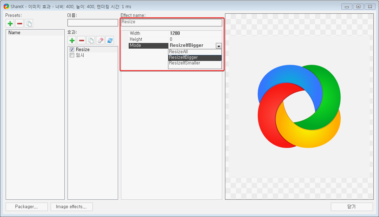Viewport: 379px width, 217px height.
Task: Edit the Effect name field containing Resize
Action: pyautogui.click(x=171, y=23)
